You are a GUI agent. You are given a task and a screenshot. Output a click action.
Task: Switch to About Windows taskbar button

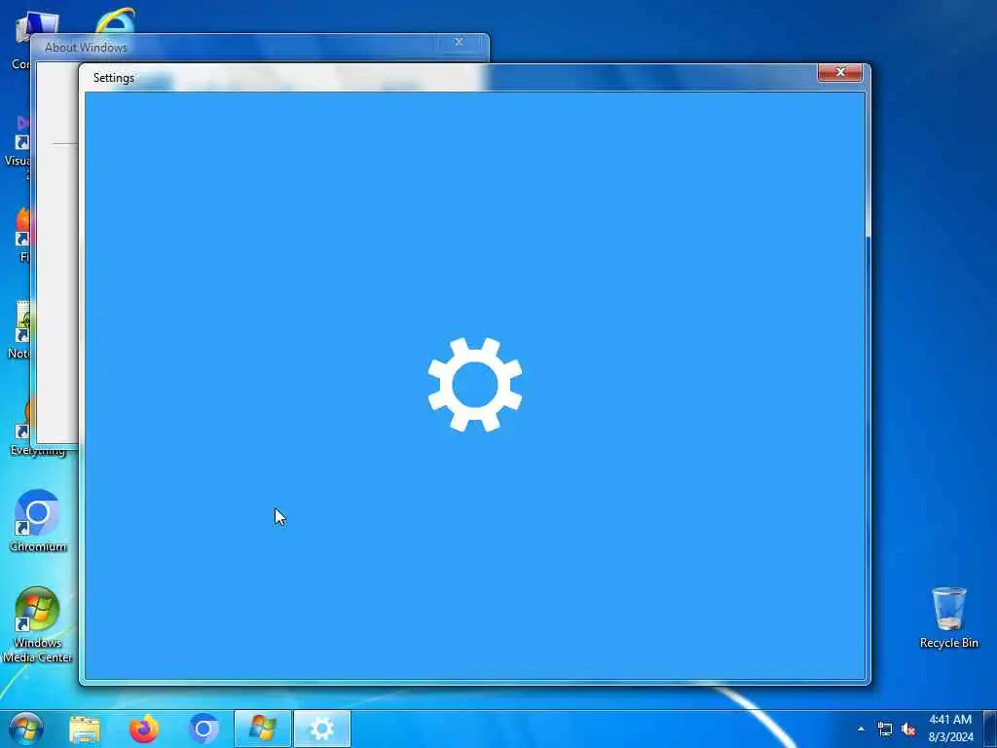click(263, 729)
